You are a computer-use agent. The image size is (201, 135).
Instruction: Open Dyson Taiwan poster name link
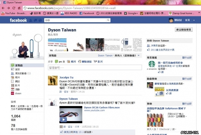pyautogui.click(x=68, y=99)
